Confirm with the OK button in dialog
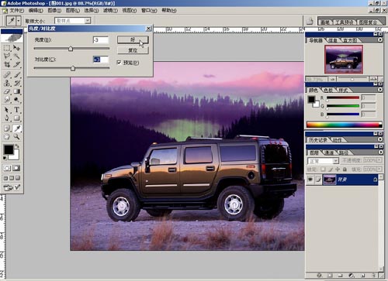 click(133, 39)
